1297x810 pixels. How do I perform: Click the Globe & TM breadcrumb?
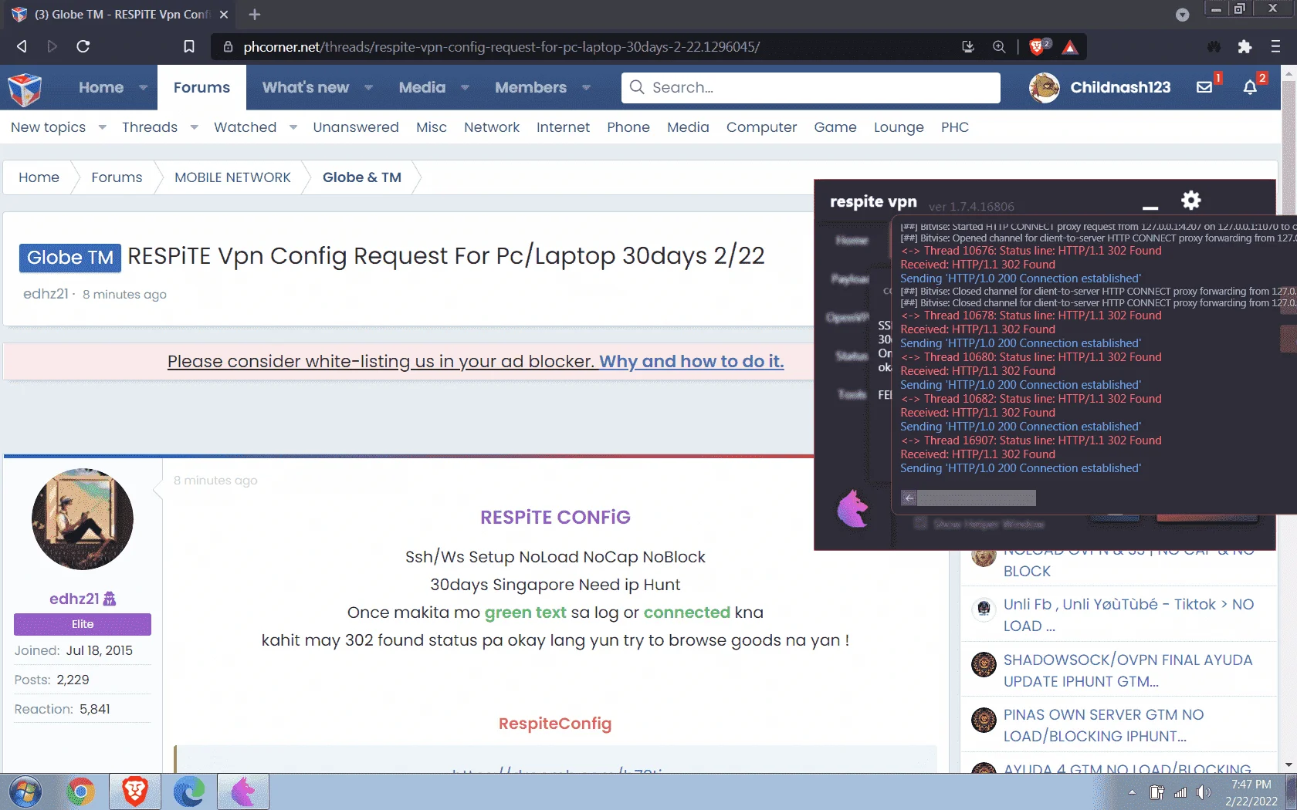362,177
